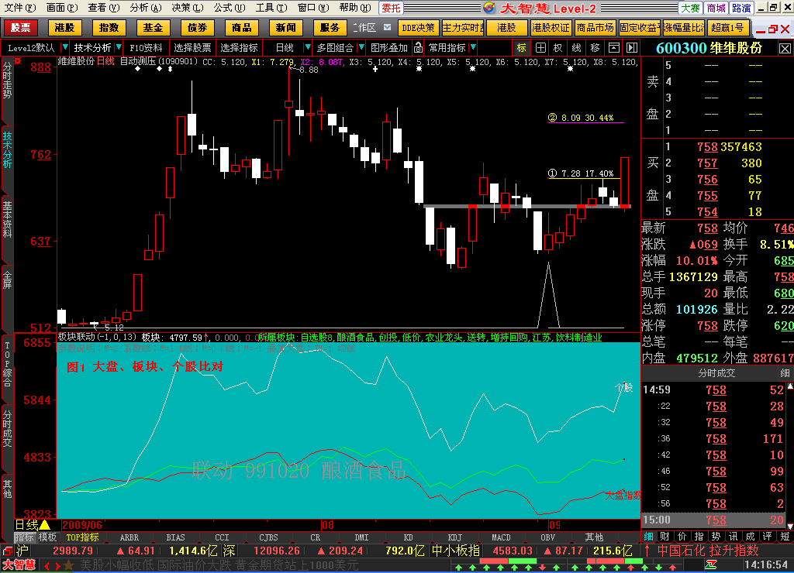Close the 600300 维维股份 quote panel

(x=785, y=48)
